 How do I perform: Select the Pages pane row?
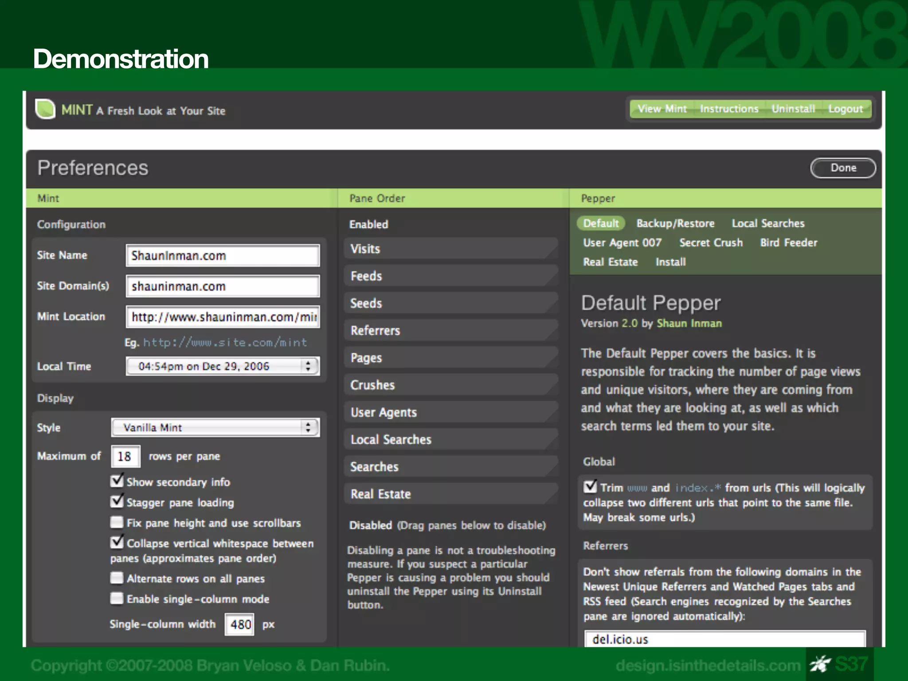click(x=450, y=357)
